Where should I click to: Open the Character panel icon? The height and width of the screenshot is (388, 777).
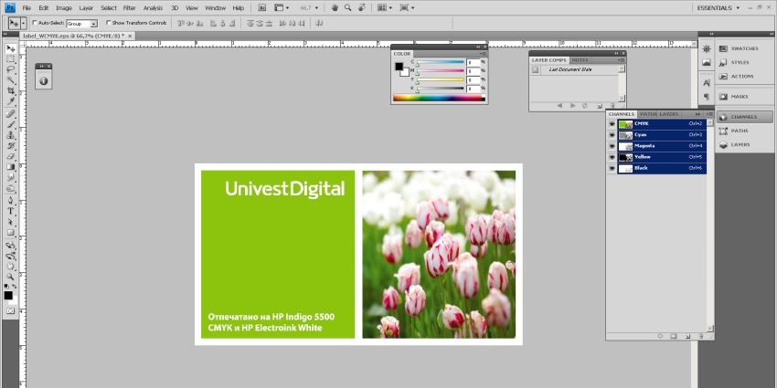pyautogui.click(x=707, y=83)
